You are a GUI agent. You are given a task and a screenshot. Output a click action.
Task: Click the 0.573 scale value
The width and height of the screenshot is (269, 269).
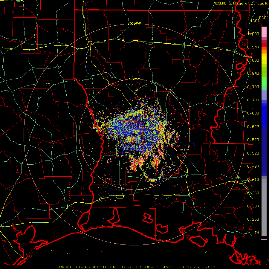pyautogui.click(x=253, y=140)
